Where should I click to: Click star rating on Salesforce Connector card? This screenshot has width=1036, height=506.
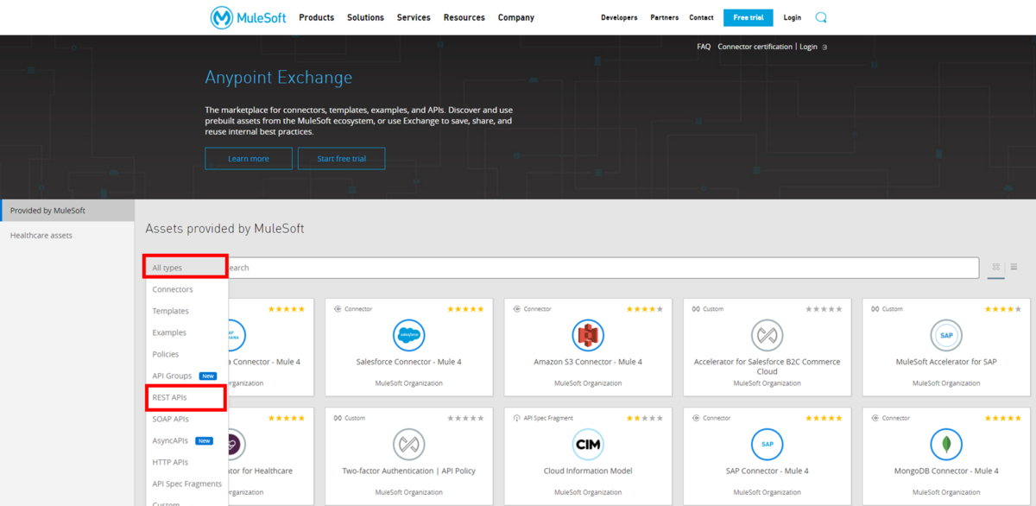[x=465, y=309]
